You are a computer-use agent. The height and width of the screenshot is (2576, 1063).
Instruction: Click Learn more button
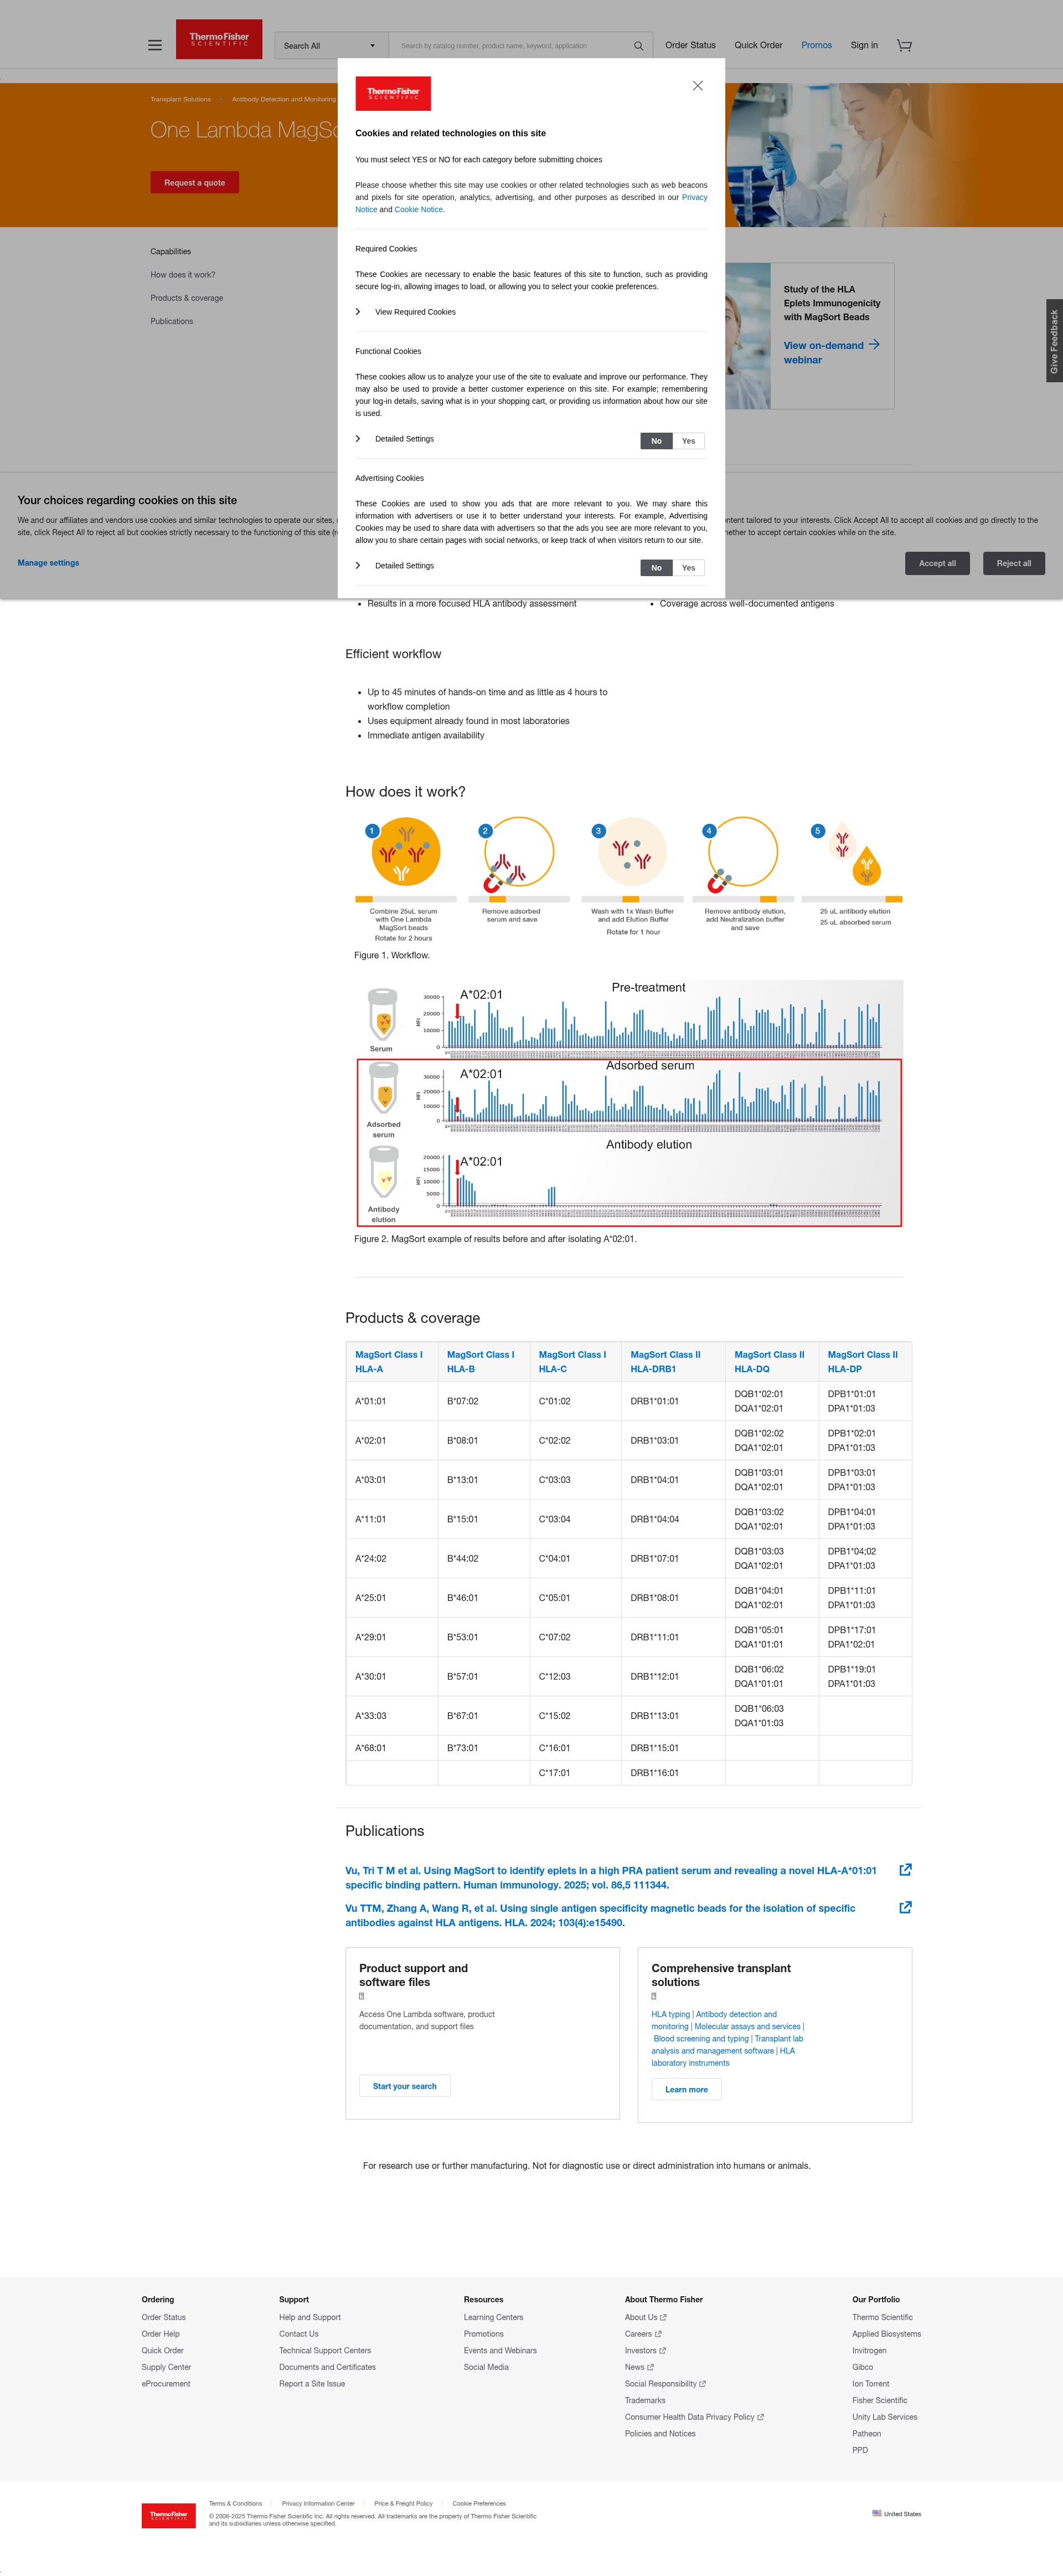pos(687,2089)
